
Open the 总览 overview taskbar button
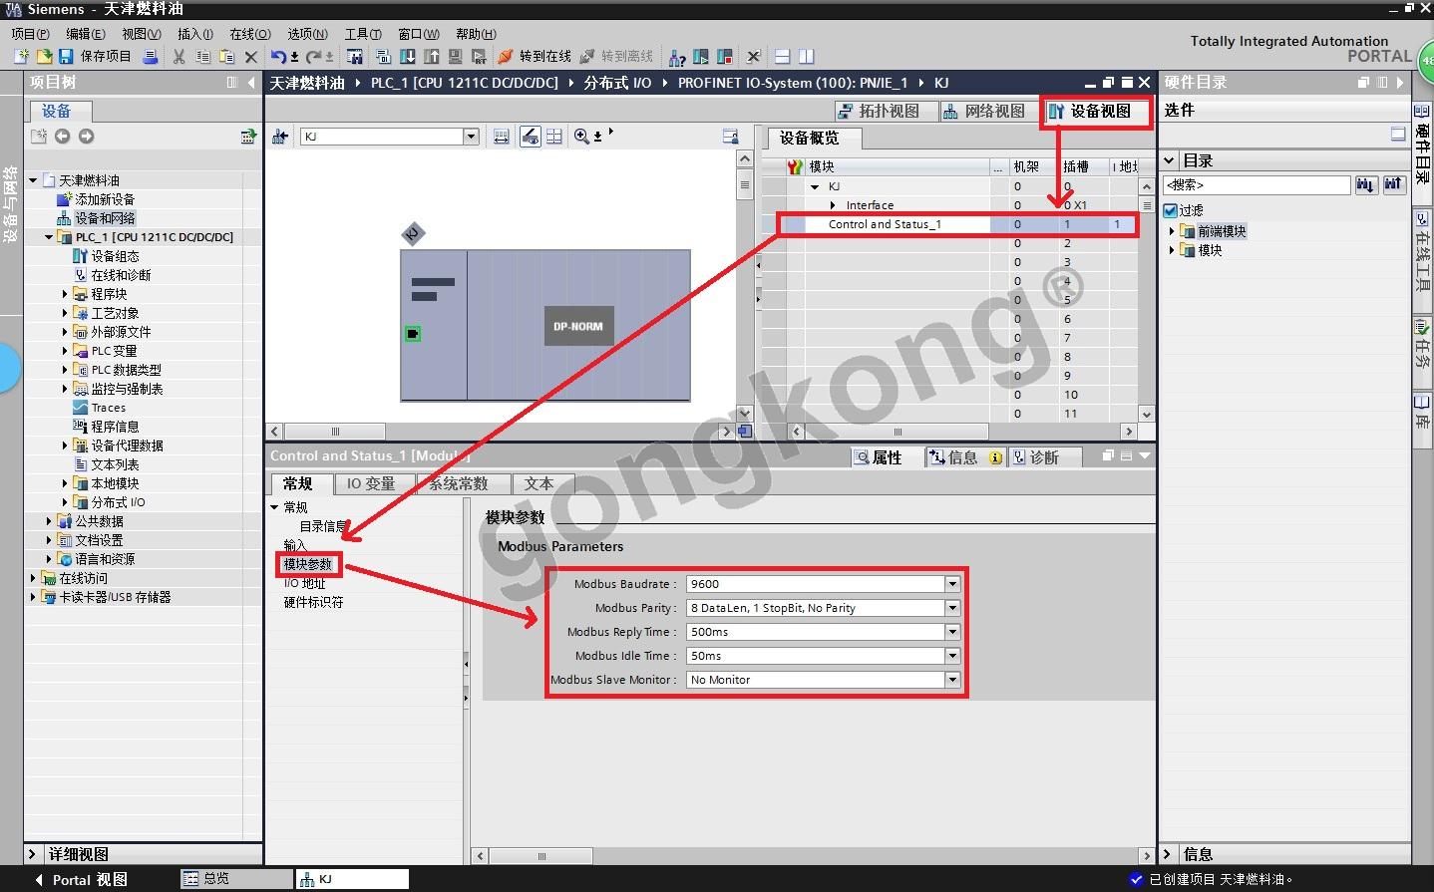tap(234, 879)
